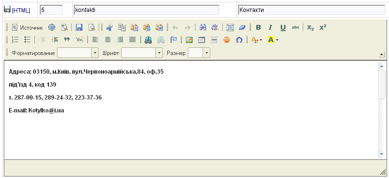Screen dimensions: 389x178
Task: Click the [HTML] link
Action: click(x=21, y=11)
